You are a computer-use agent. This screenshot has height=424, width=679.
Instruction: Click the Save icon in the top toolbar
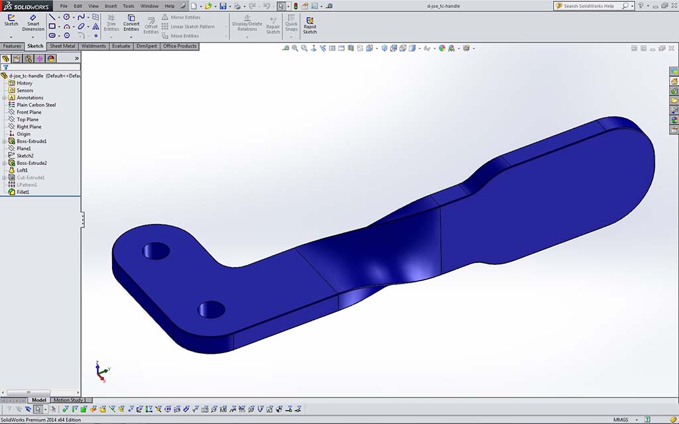pyautogui.click(x=223, y=6)
